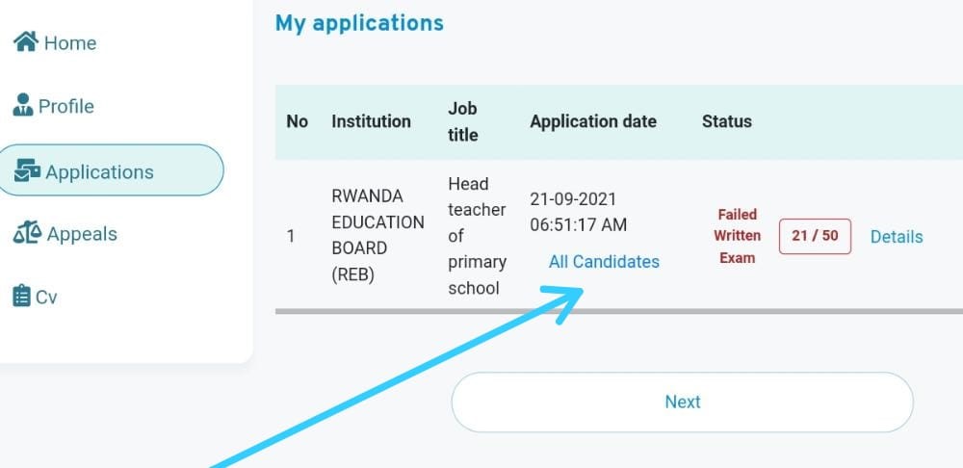Open the All Candidates link
This screenshot has height=468, width=963.
coord(604,262)
